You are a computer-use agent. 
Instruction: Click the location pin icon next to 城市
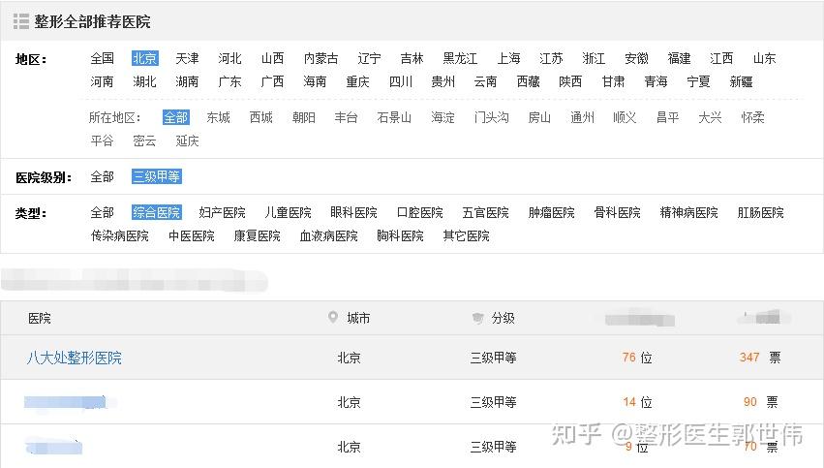point(333,317)
